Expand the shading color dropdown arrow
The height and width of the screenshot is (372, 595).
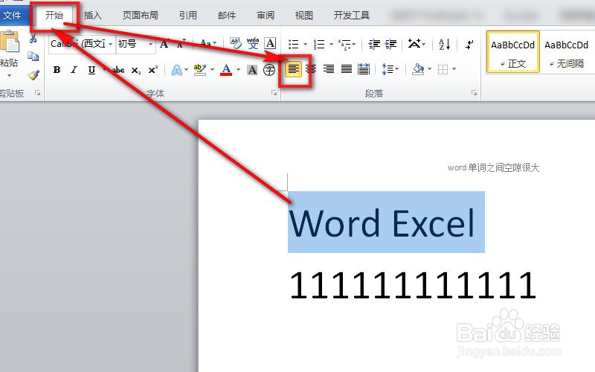[429, 69]
